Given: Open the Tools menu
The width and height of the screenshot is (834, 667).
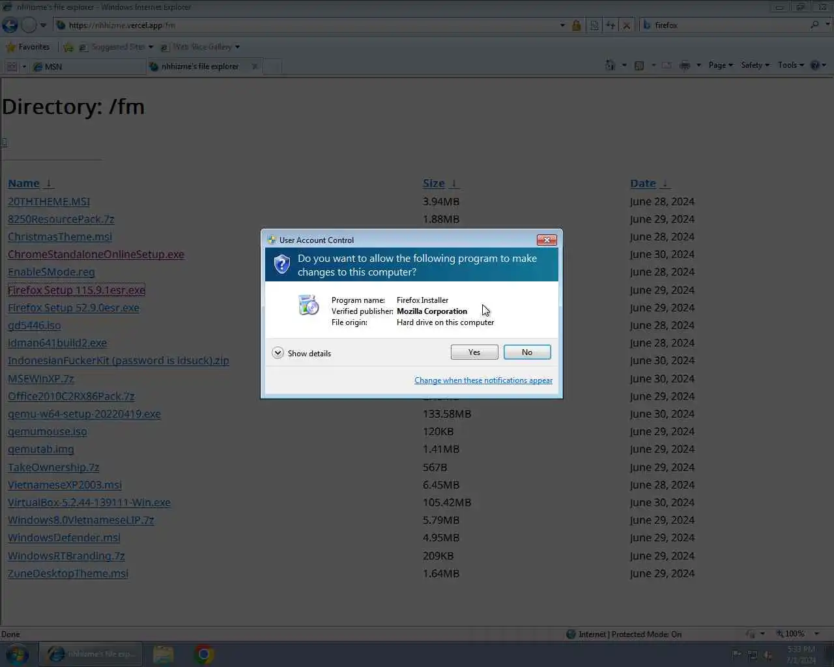Looking at the screenshot, I should click(791, 65).
